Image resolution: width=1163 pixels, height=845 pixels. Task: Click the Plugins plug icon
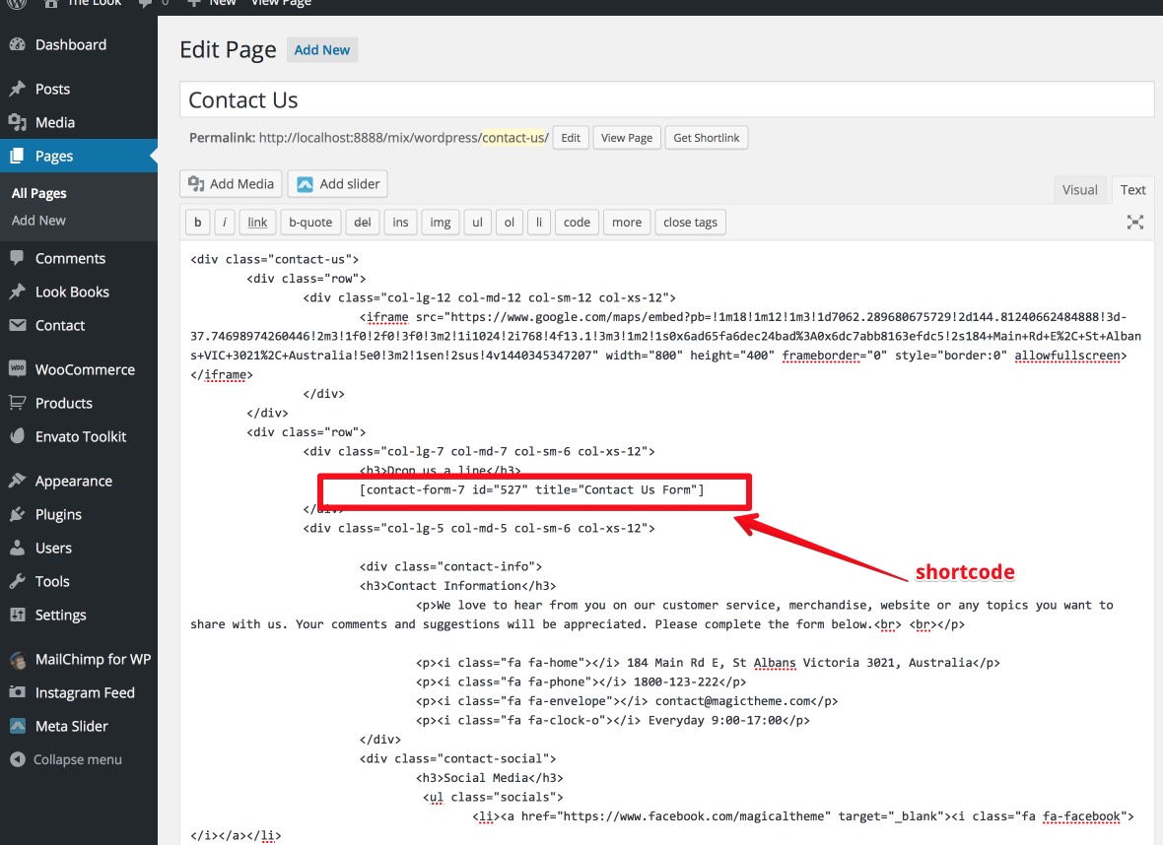(17, 514)
